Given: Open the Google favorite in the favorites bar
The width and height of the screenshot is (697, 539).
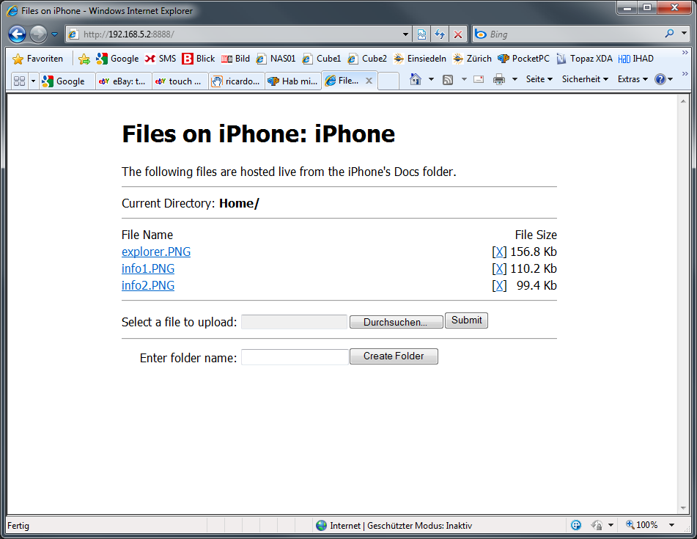Looking at the screenshot, I should click(117, 59).
